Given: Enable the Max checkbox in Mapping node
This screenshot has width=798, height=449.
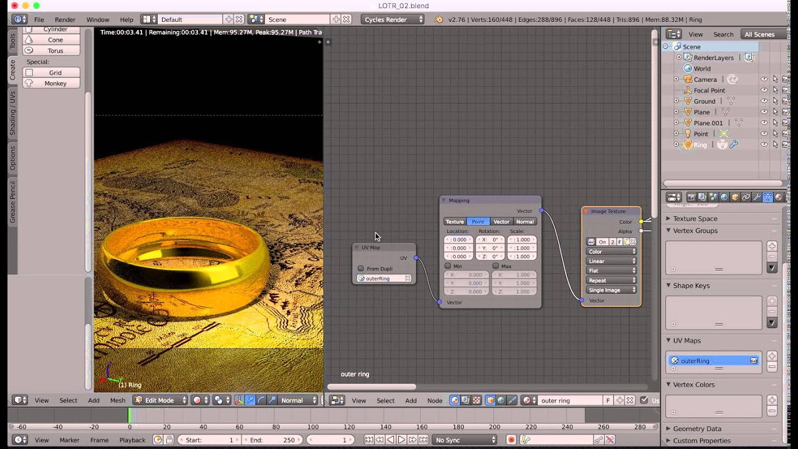Looking at the screenshot, I should click(496, 266).
